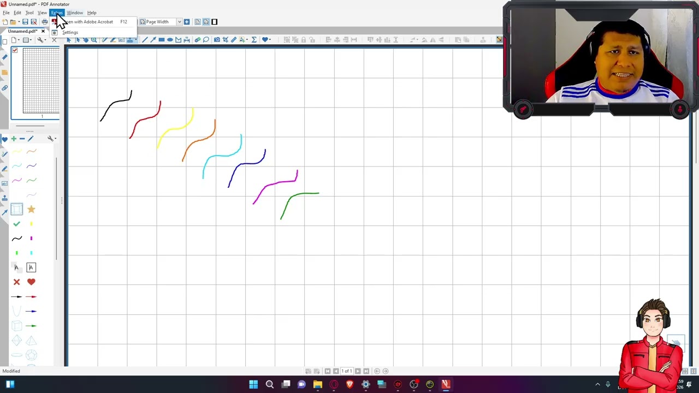Select the green check mark stamp
The width and height of the screenshot is (699, 393).
[16, 224]
